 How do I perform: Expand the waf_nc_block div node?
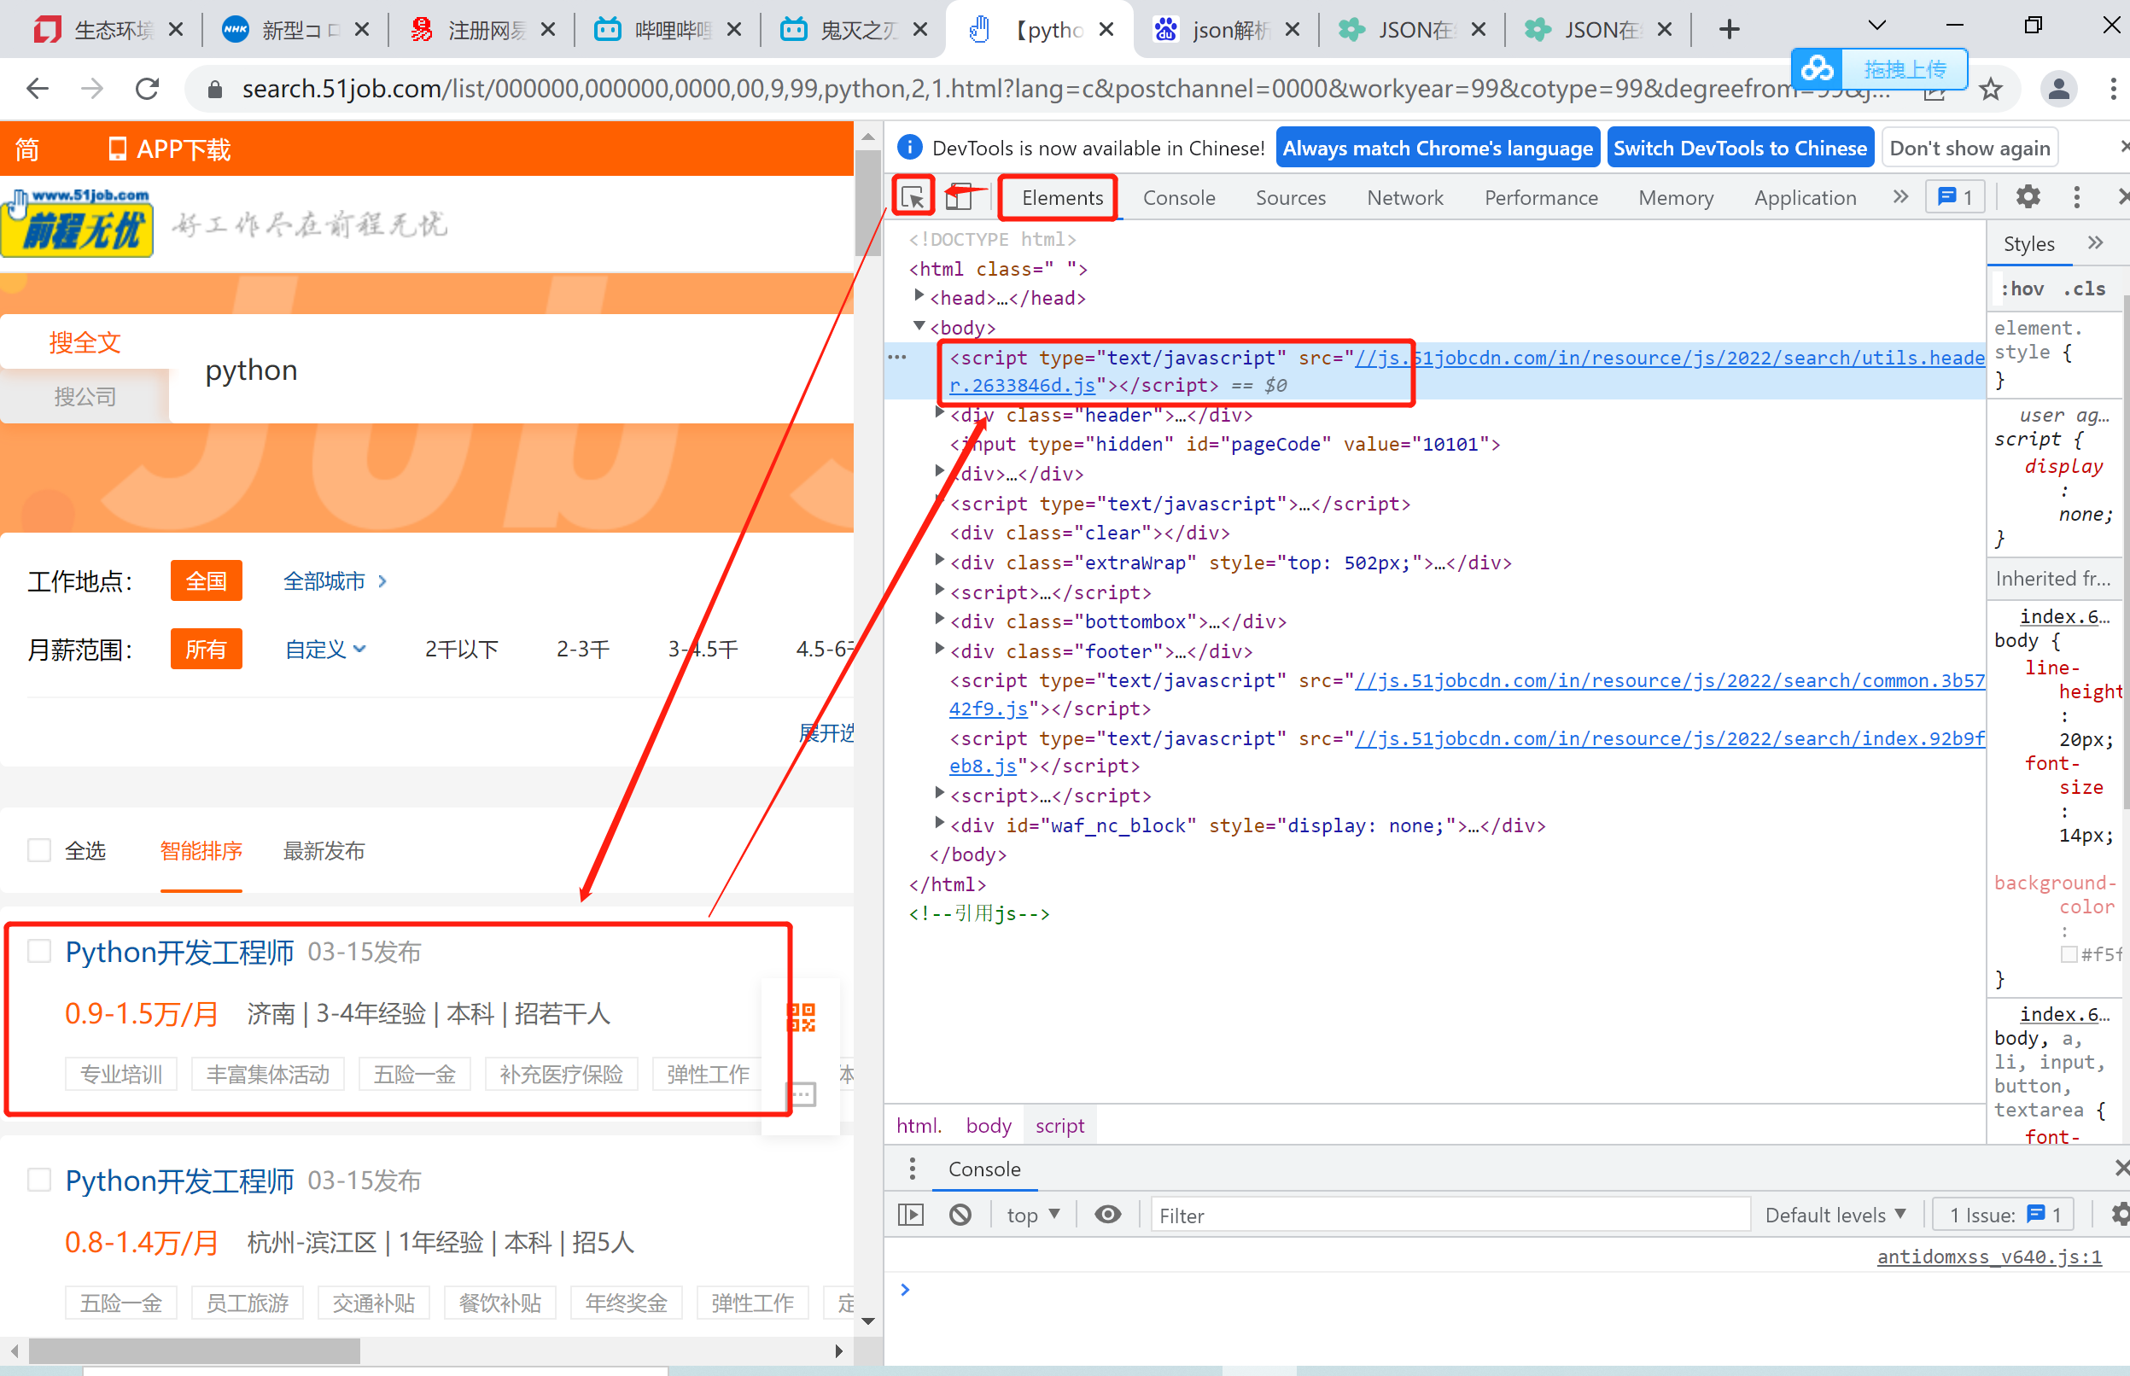(939, 822)
